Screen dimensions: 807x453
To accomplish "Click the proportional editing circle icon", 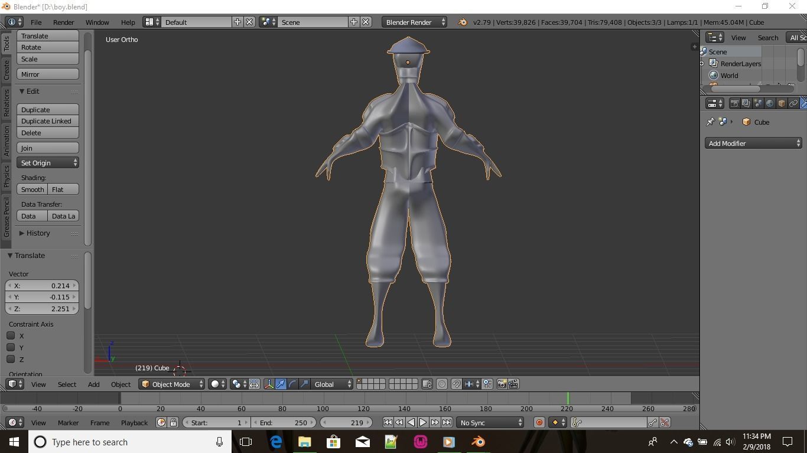I will [442, 384].
